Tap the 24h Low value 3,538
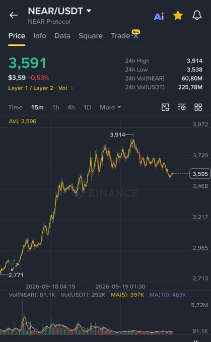Viewport: 211px width, 342px height. 194,70
